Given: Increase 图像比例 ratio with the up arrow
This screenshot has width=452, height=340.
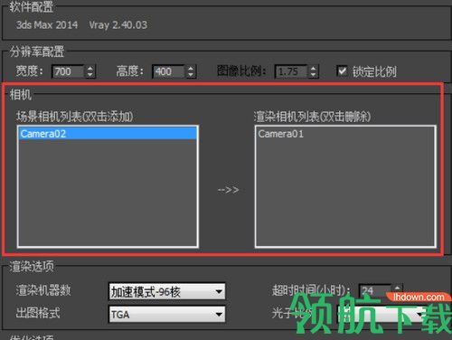Looking at the screenshot, I should coord(314,69).
